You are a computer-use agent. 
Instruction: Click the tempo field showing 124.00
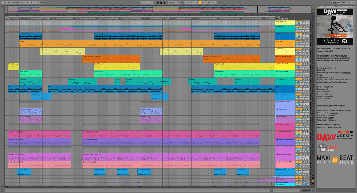[x=14, y=2]
